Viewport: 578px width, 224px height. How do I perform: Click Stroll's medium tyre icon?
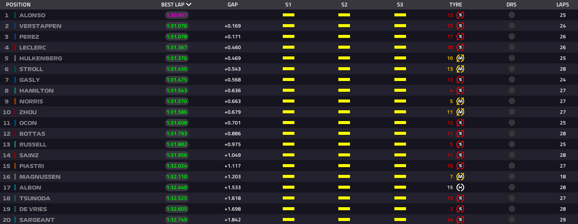[x=460, y=69]
